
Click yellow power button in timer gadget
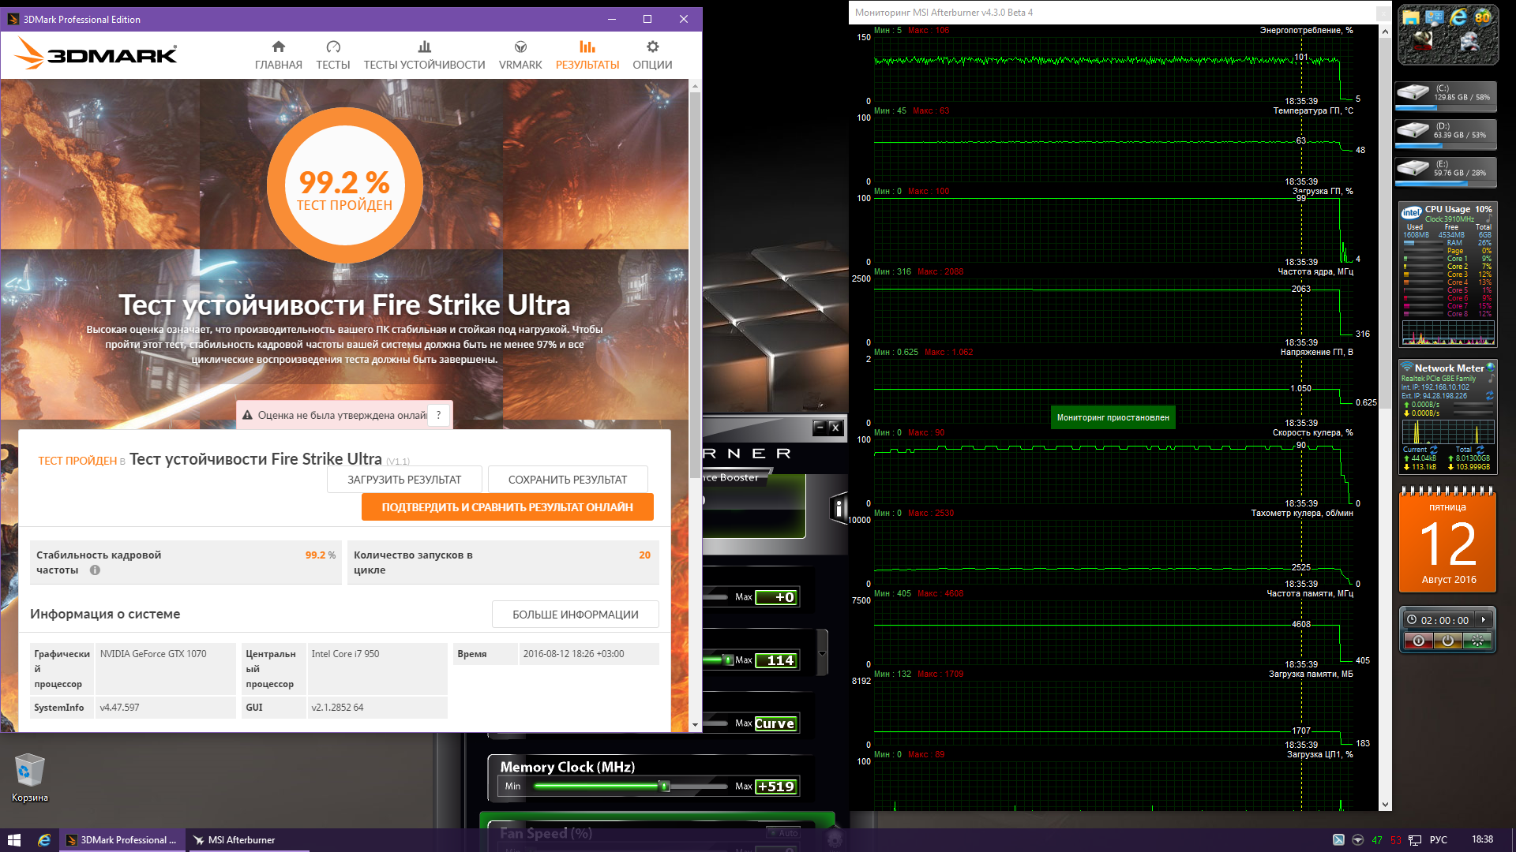1447,641
